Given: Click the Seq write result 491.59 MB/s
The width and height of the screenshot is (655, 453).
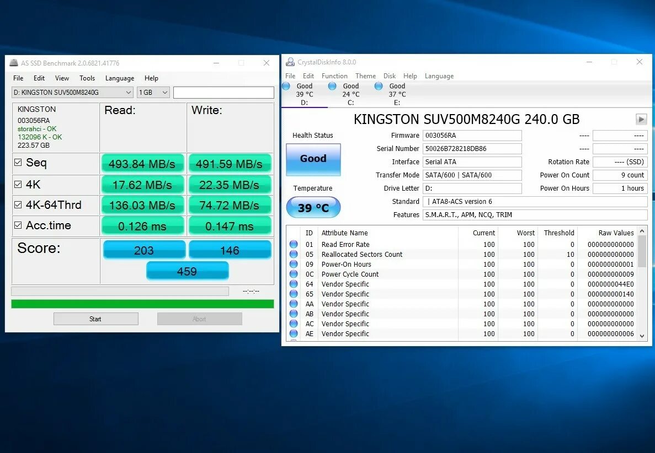Looking at the screenshot, I should click(x=230, y=164).
